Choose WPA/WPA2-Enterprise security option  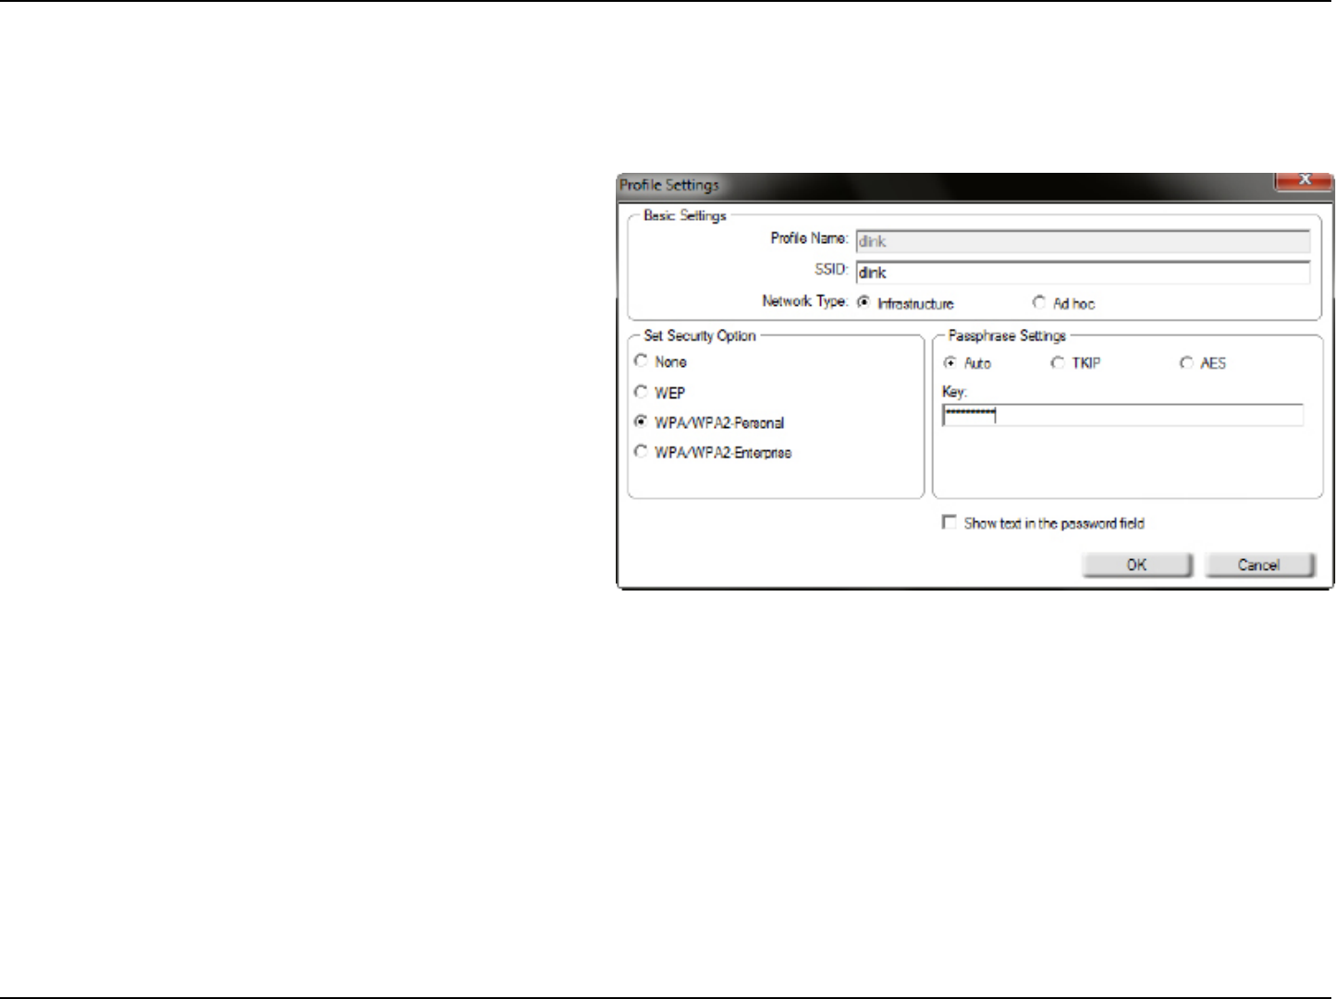[641, 452]
